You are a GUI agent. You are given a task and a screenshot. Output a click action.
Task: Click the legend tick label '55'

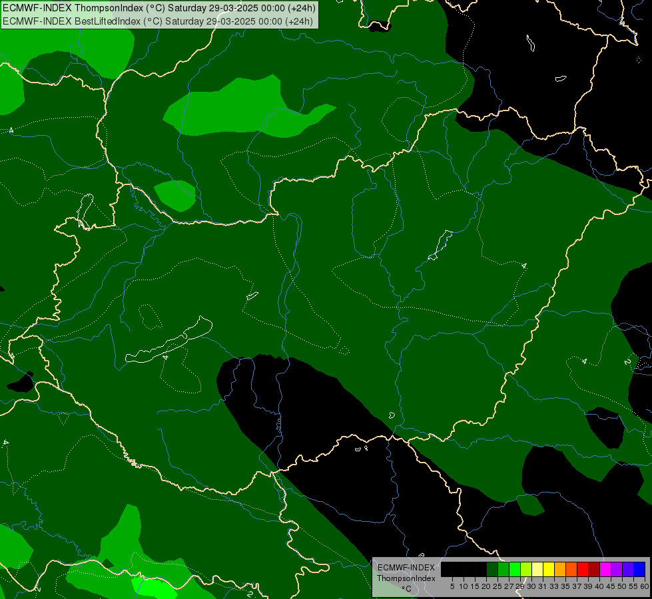coord(633,586)
